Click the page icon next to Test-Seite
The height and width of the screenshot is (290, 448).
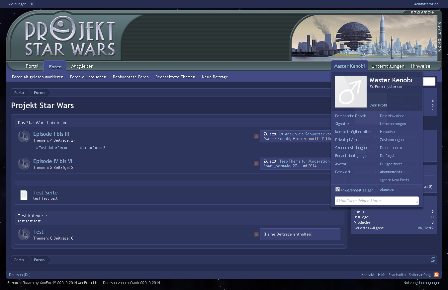(x=24, y=195)
